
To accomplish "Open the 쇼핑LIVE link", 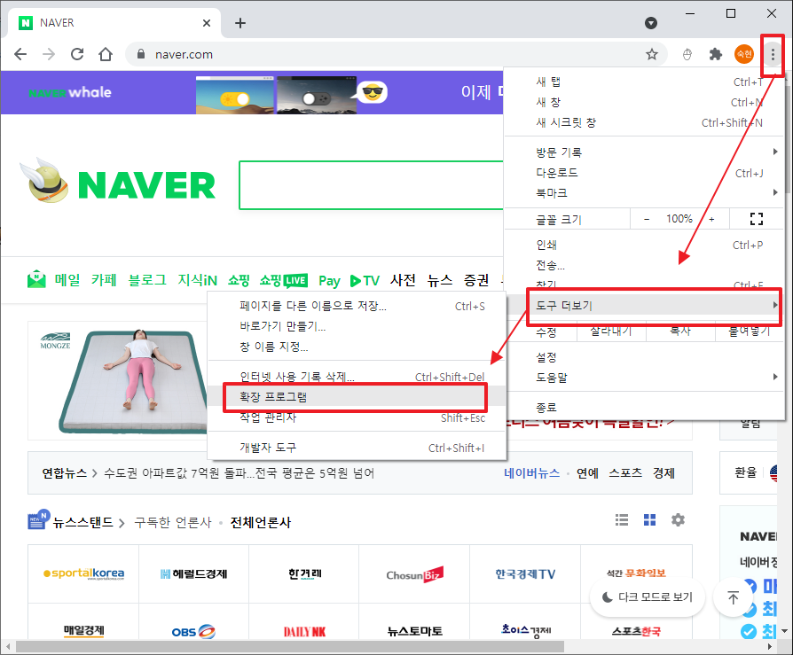I will click(x=283, y=280).
